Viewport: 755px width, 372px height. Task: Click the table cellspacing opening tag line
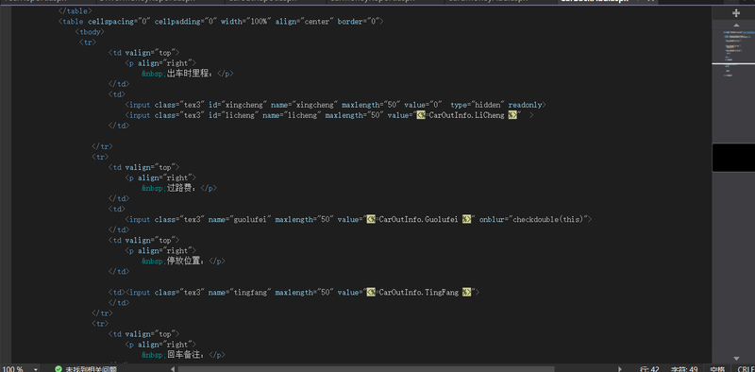click(221, 21)
